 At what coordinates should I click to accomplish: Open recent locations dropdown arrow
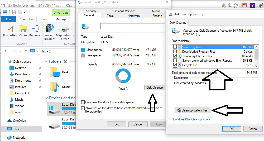click(20, 51)
